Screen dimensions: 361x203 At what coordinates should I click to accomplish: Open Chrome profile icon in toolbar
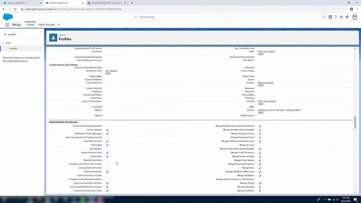351,9
